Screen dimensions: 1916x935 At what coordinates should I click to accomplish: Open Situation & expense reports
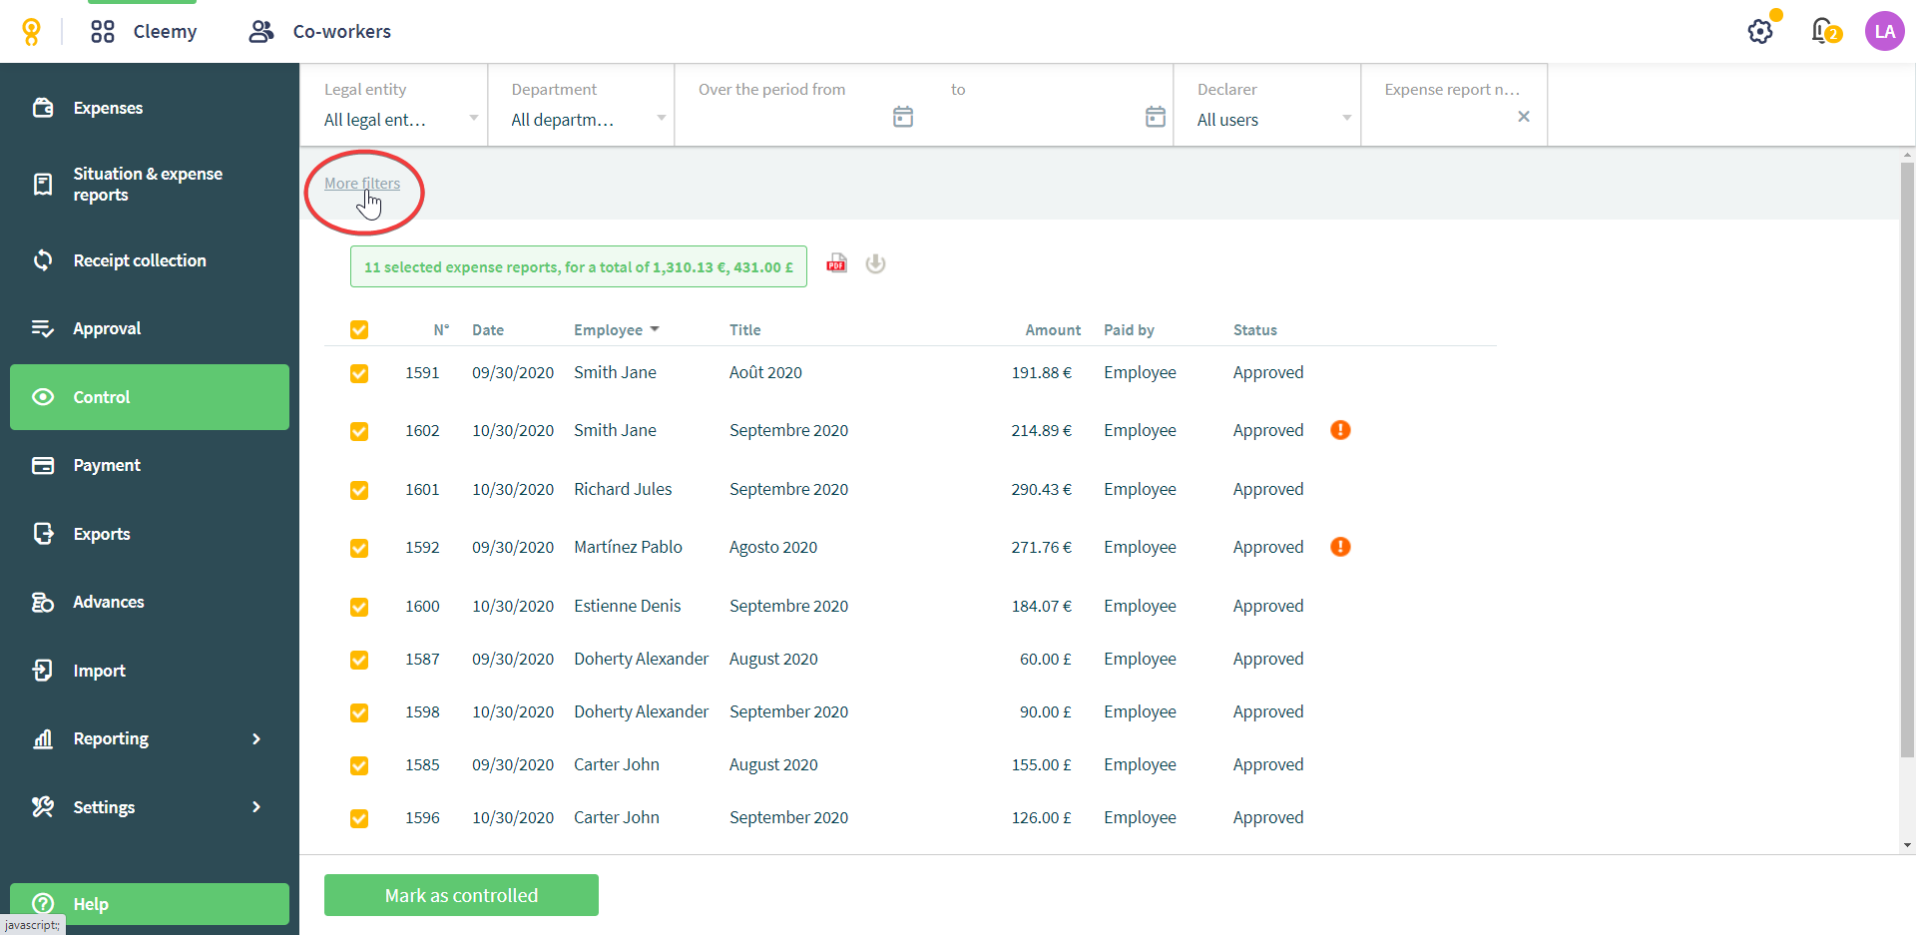(150, 185)
